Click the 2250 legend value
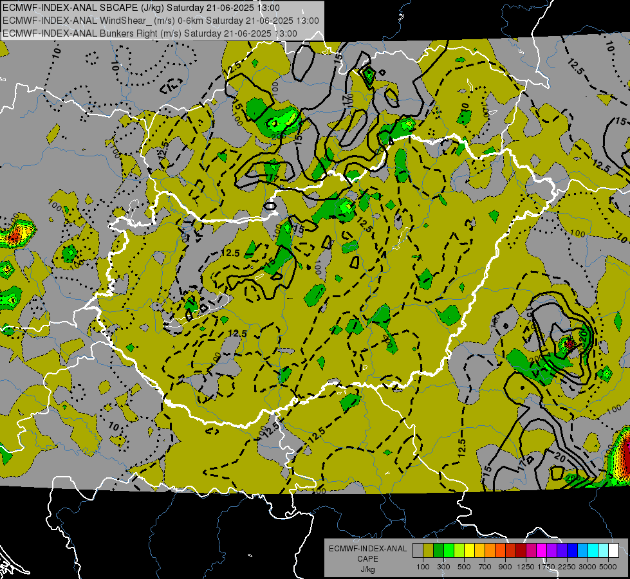The image size is (630, 579). pos(567,567)
